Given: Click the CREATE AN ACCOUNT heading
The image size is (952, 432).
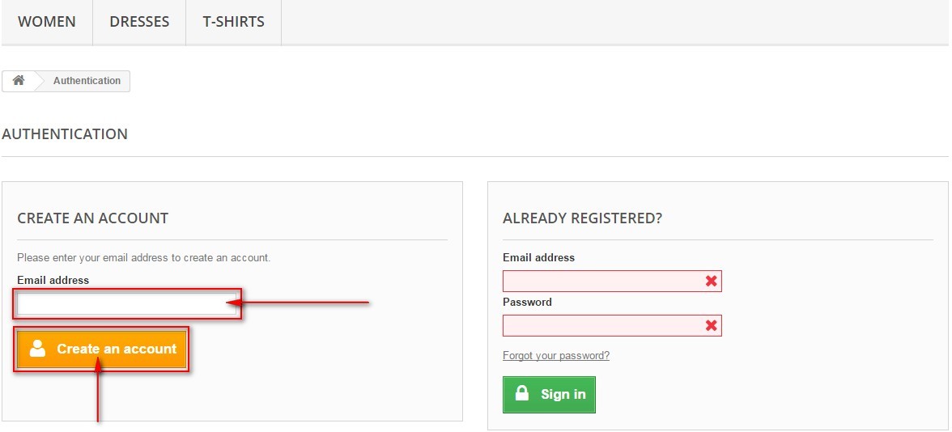Looking at the screenshot, I should [93, 218].
